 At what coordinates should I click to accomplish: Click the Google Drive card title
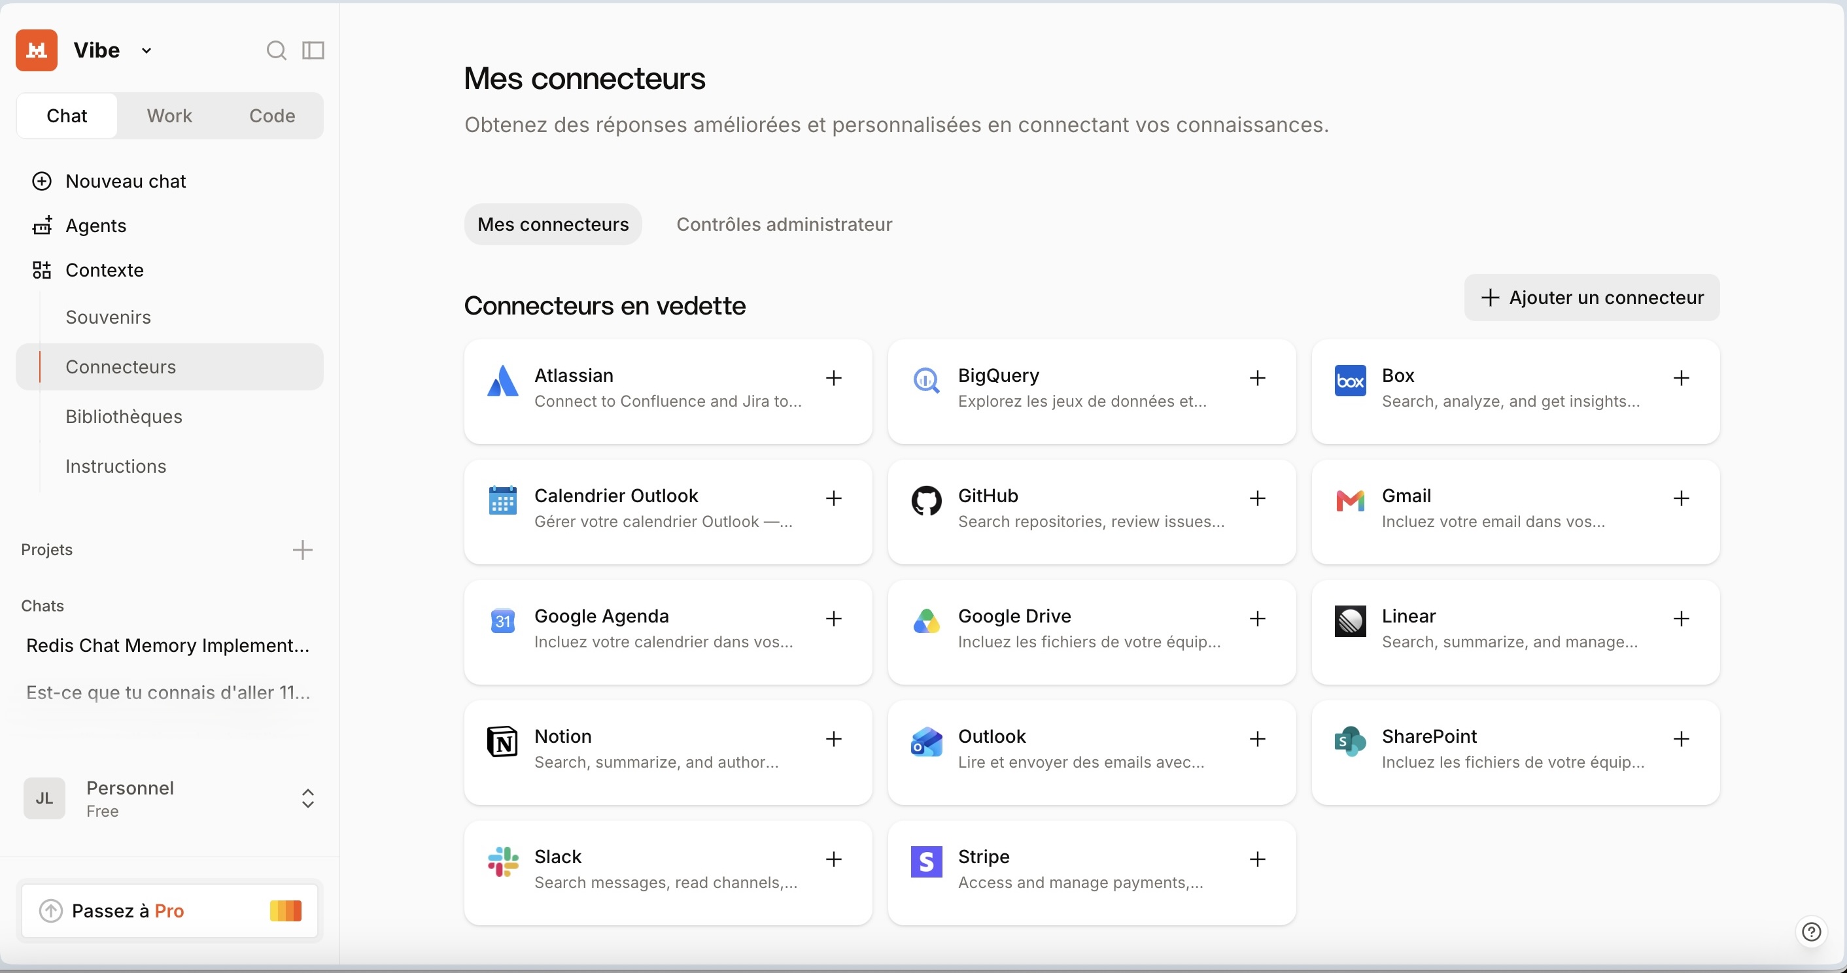[x=1014, y=616]
